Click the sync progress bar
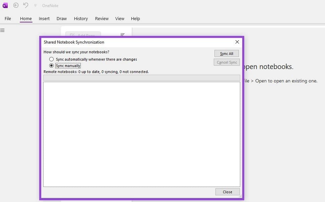Viewport: 325px width, 202px height. click(x=141, y=77)
